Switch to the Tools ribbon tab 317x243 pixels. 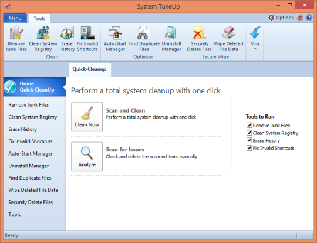point(39,18)
